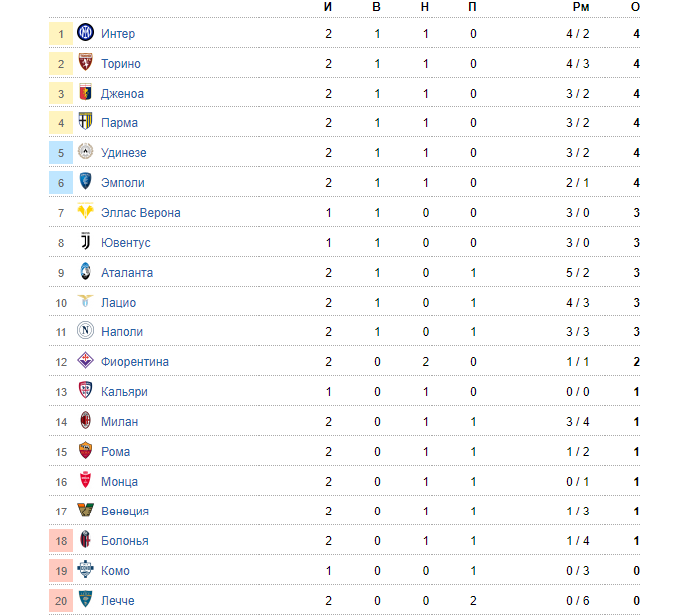Screen dimensions: 691x615
Task: Open the Удинезе team link
Action: (123, 153)
